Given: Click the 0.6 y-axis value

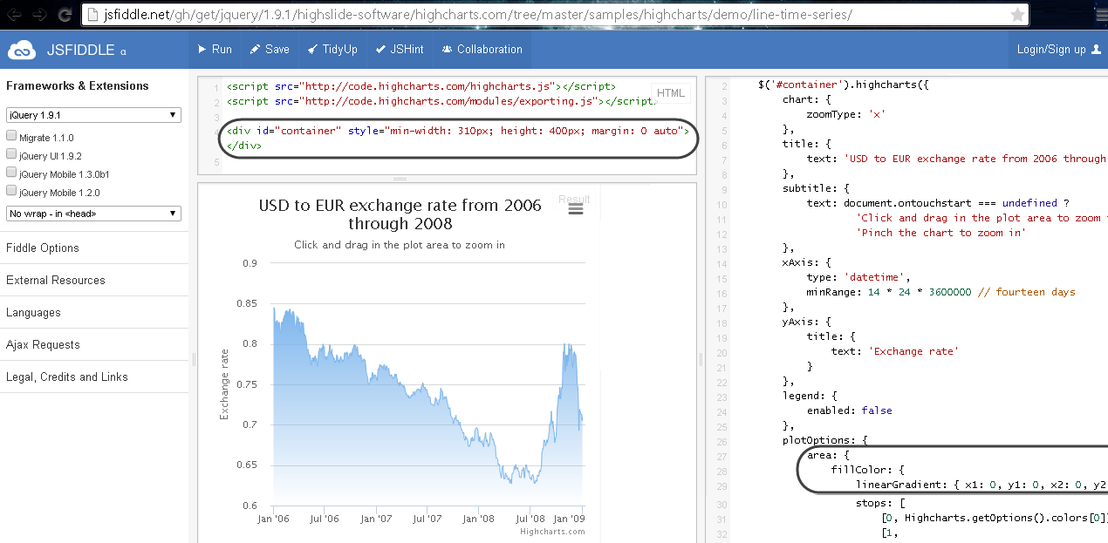Looking at the screenshot, I should tap(250, 506).
